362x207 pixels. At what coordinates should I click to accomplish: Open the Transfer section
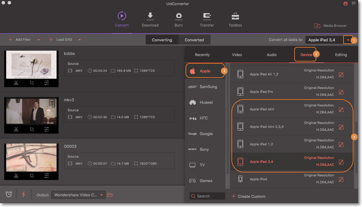pos(207,19)
